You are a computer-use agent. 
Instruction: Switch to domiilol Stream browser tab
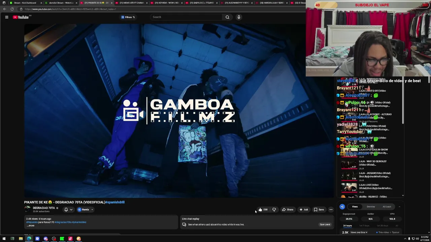point(61,3)
